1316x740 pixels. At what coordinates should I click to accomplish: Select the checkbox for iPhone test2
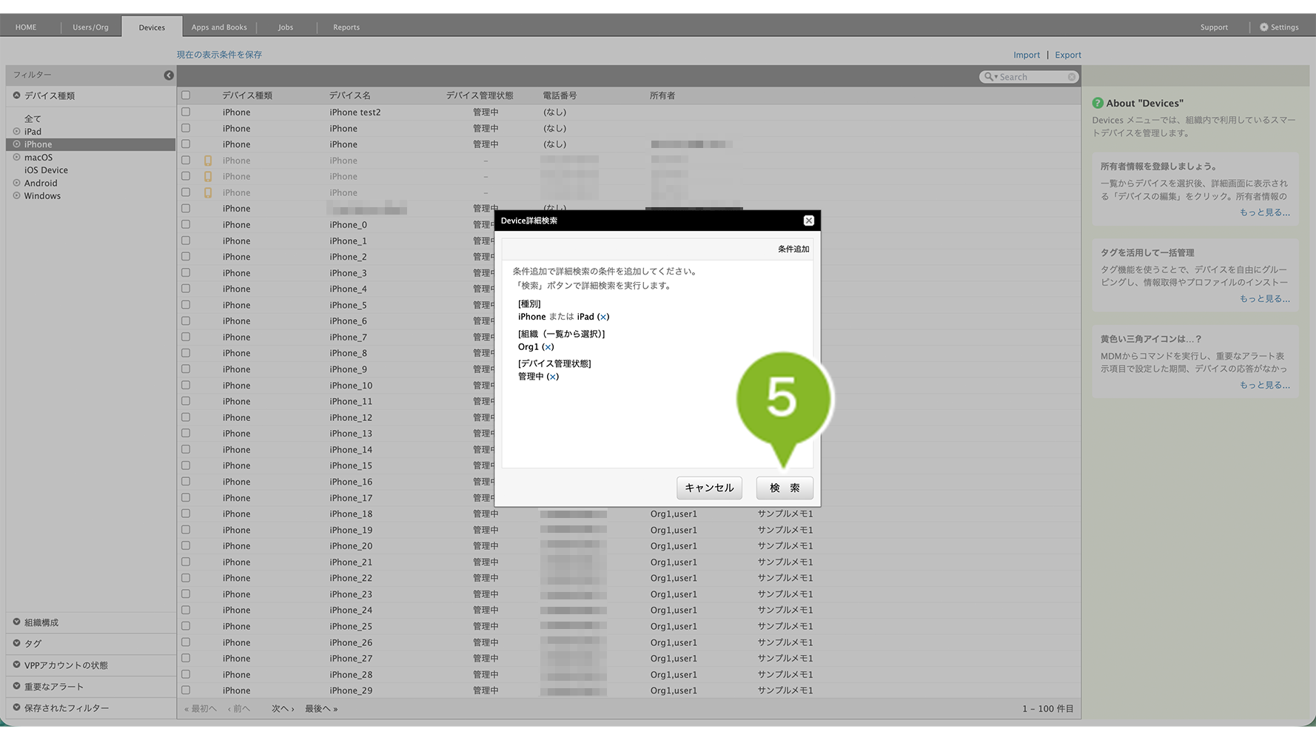pos(186,112)
